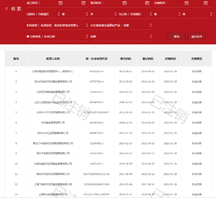Click the 成立时间 start date field
216x198 pixels.
(x=49, y=3)
